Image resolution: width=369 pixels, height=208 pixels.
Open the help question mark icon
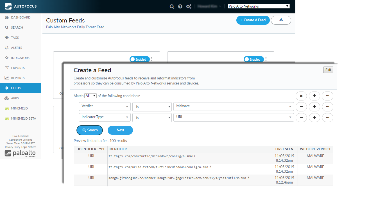tap(180, 6)
